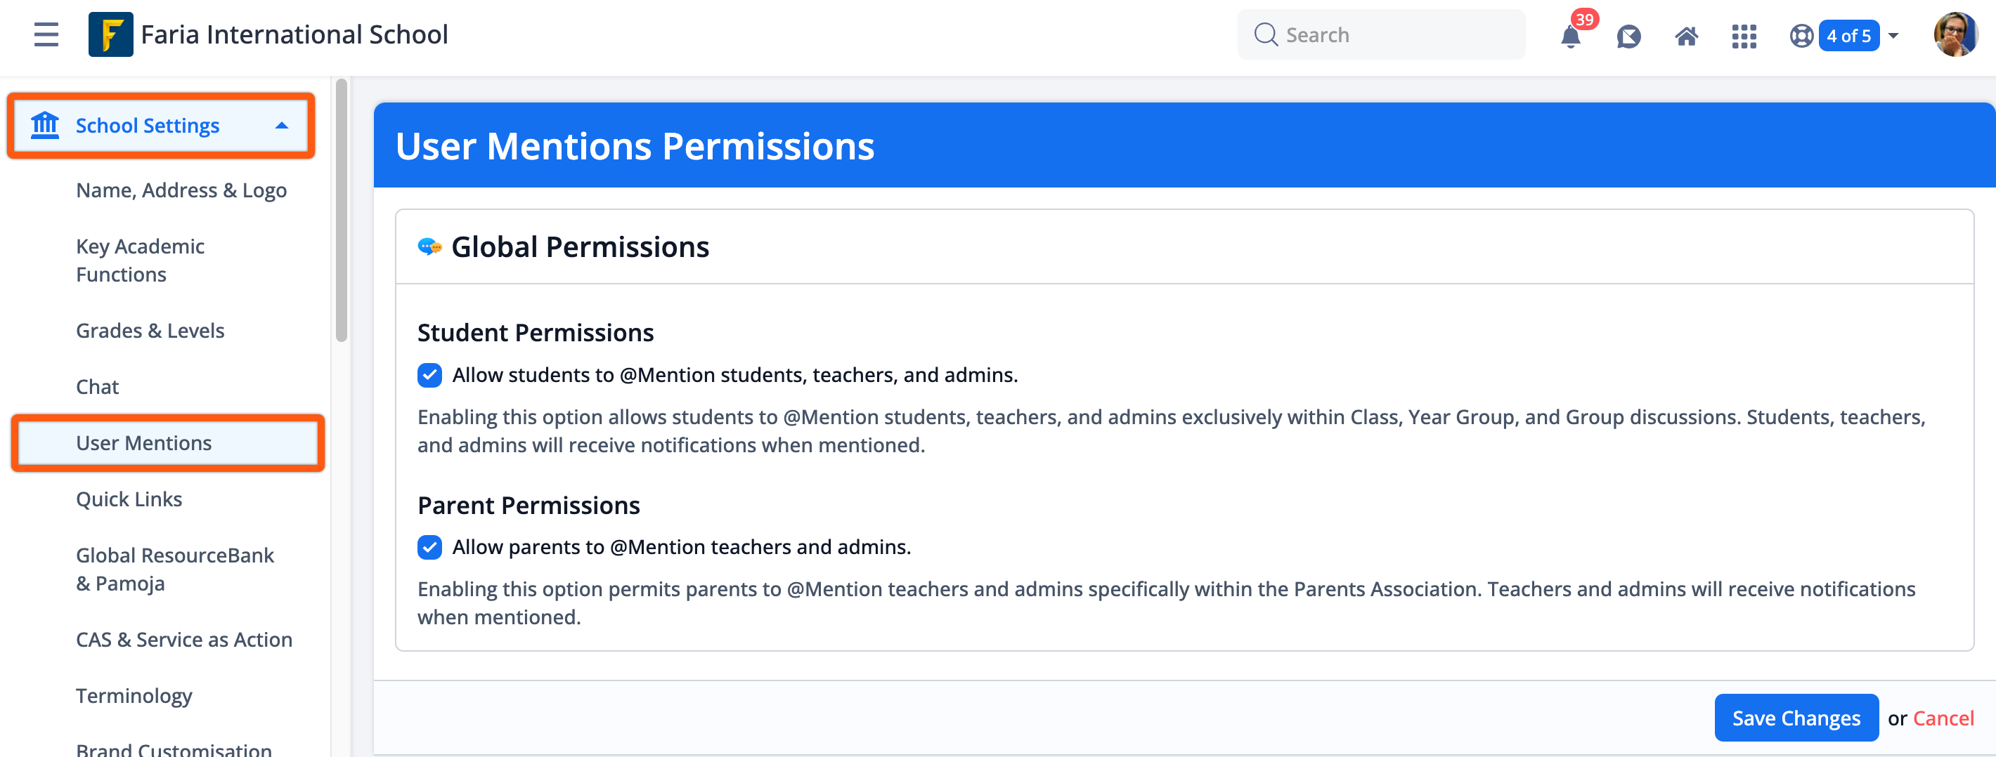Click the help lifebuoy icon
1996x757 pixels.
coord(1801,37)
